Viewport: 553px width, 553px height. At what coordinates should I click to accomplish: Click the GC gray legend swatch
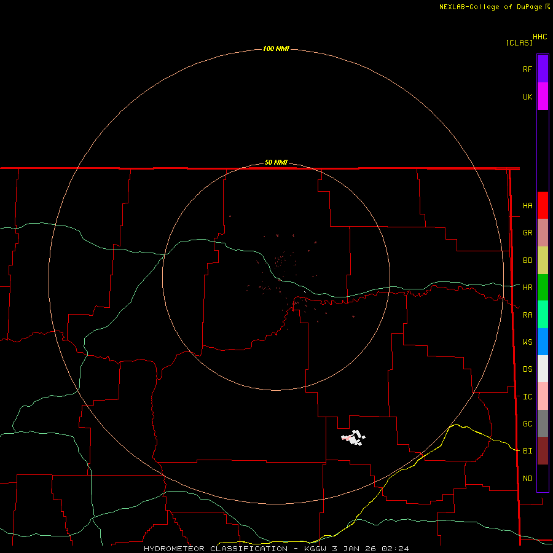[543, 423]
